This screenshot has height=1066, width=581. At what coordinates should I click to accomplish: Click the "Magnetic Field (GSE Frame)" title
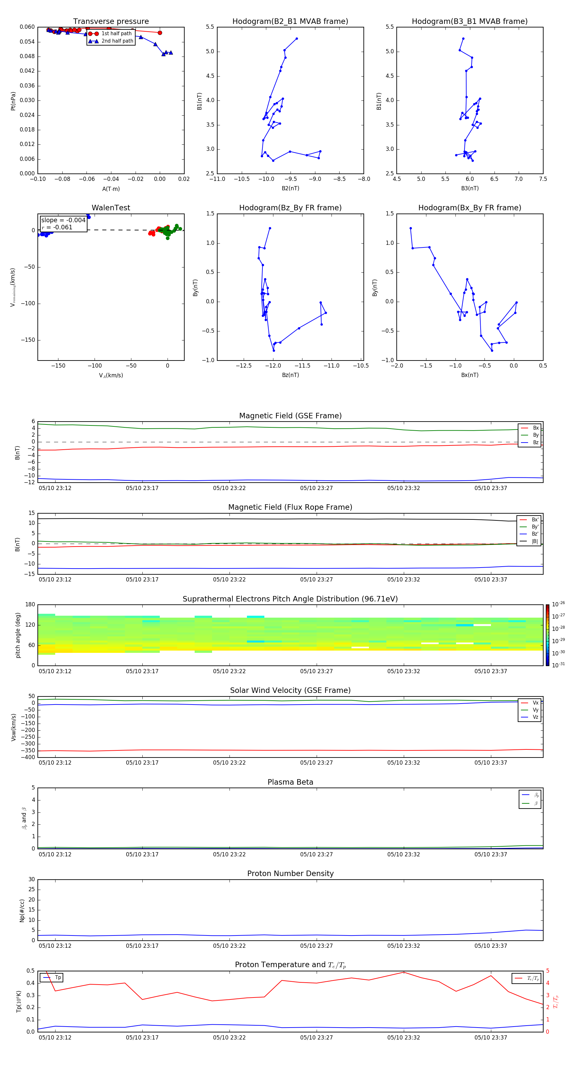click(x=290, y=416)
